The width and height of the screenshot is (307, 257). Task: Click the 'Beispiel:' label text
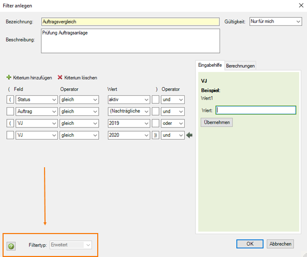211,90
